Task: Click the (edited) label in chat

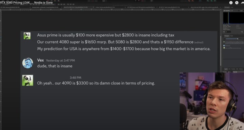Action: point(199,42)
